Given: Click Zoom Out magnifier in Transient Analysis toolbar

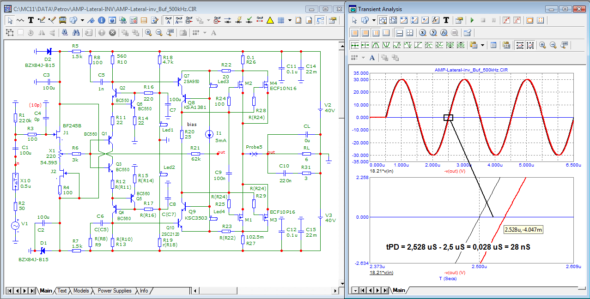Looking at the screenshot, I should click(x=553, y=45).
